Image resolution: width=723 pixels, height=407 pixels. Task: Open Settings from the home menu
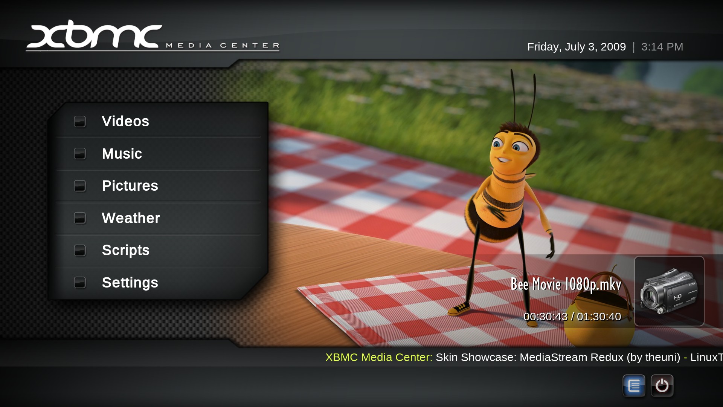click(x=130, y=282)
